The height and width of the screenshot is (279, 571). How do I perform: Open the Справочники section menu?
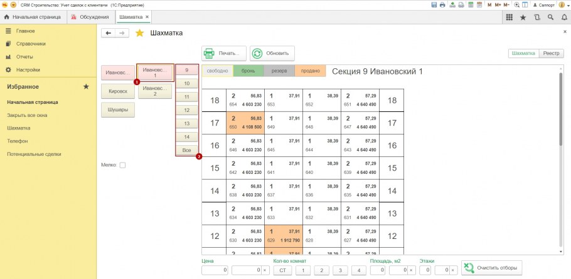[x=30, y=44]
